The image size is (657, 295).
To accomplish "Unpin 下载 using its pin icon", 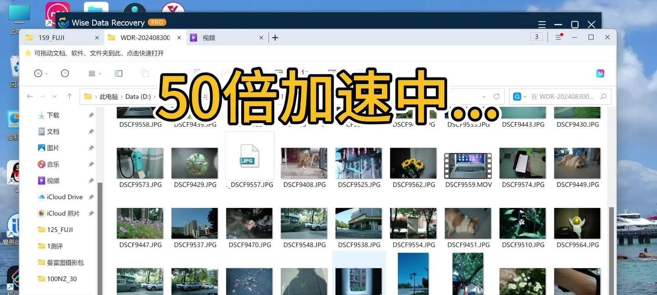I will pyautogui.click(x=91, y=115).
